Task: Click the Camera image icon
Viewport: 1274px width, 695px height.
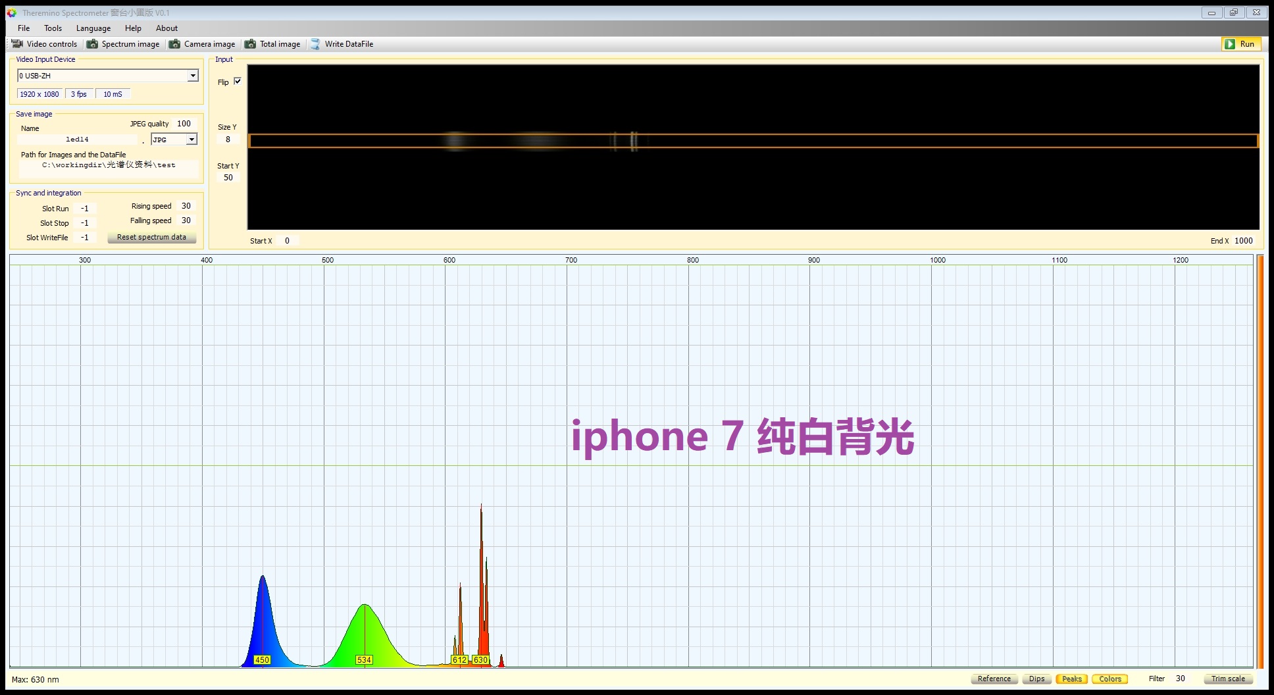Action: (174, 44)
